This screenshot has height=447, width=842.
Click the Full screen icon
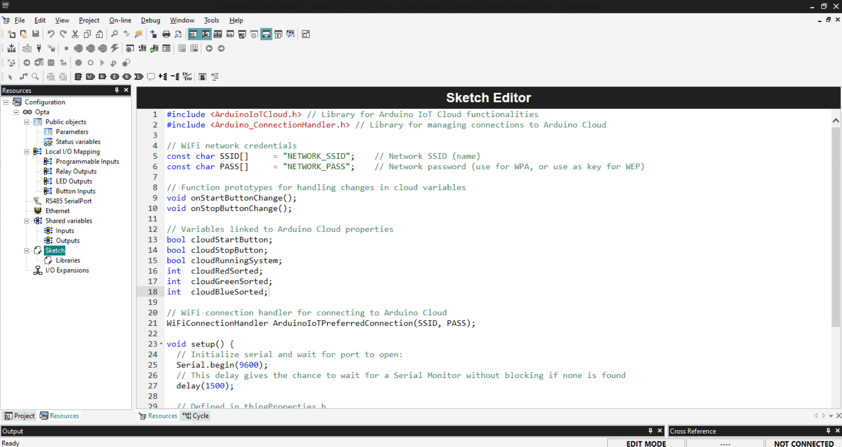[x=306, y=34]
